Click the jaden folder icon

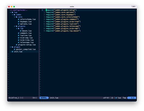click(15, 15)
